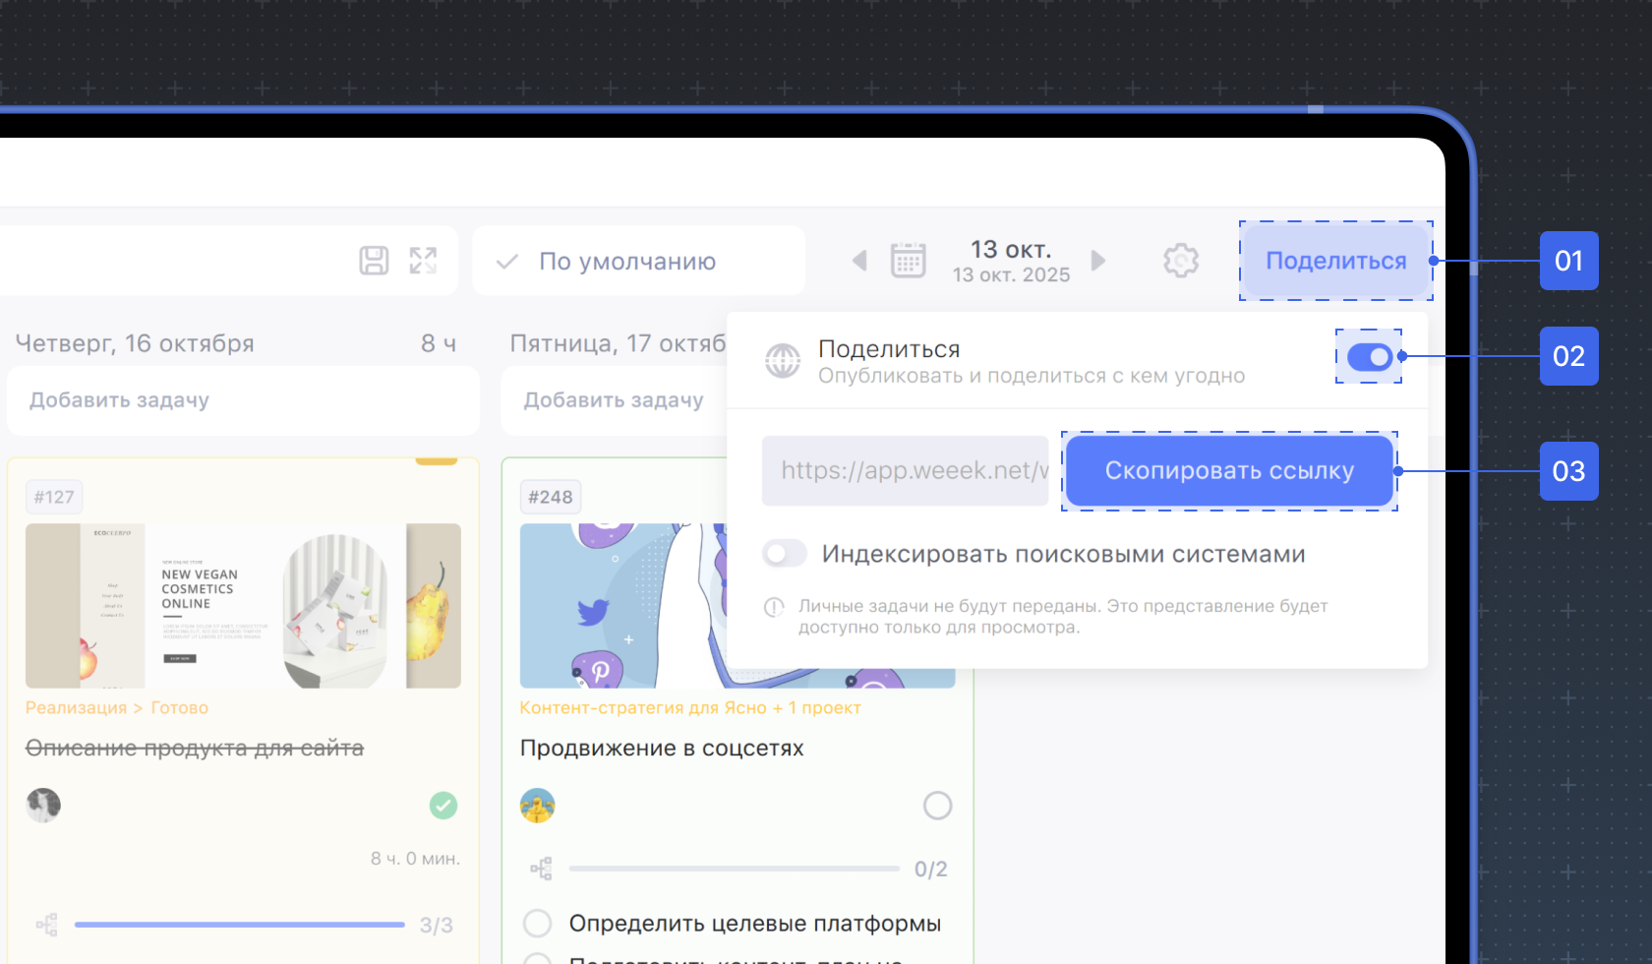Viewport: 1652px width, 964px height.
Task: Click assignee avatar on Продвижение в соцсетях
Action: [x=538, y=806]
